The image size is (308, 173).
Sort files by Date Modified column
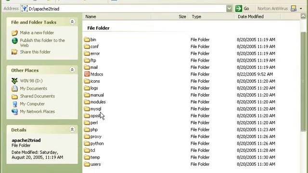[x=257, y=17]
